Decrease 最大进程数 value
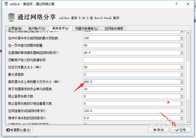The height and width of the screenshot is (138, 196). tap(182, 75)
